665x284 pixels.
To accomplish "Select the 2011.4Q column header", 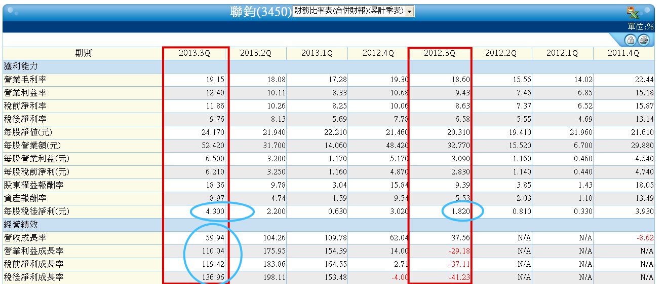I will point(623,53).
